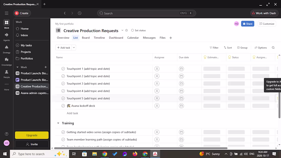
Task: Open Work with Dash
Action: [x=264, y=13]
